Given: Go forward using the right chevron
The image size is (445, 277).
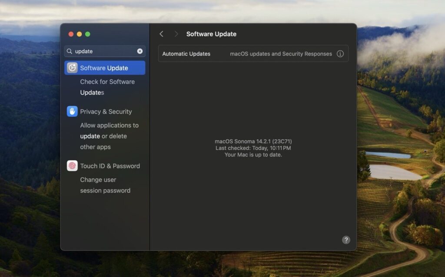Looking at the screenshot, I should click(x=176, y=34).
